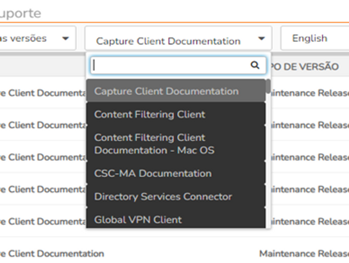Open the versões dropdown
Screen dimensions: 349x263
tap(38, 38)
